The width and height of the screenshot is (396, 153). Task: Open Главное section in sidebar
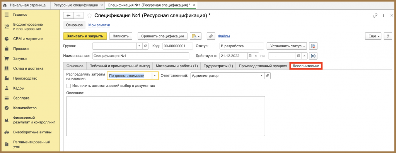20,15
